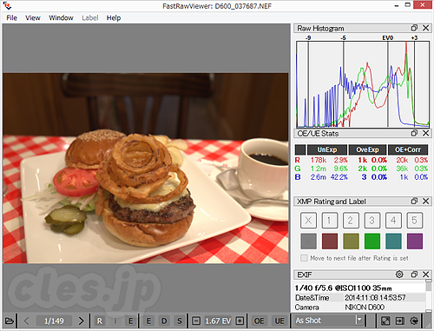Increase exposure with plus button
The width and height of the screenshot is (434, 331).
240,321
